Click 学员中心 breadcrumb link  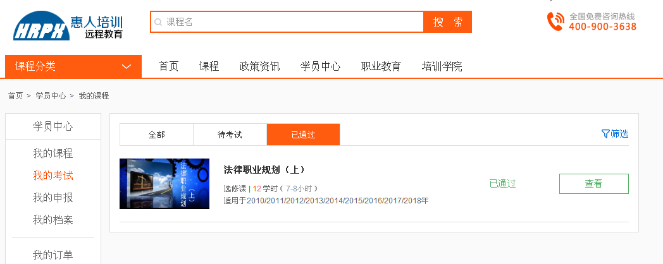(51, 96)
